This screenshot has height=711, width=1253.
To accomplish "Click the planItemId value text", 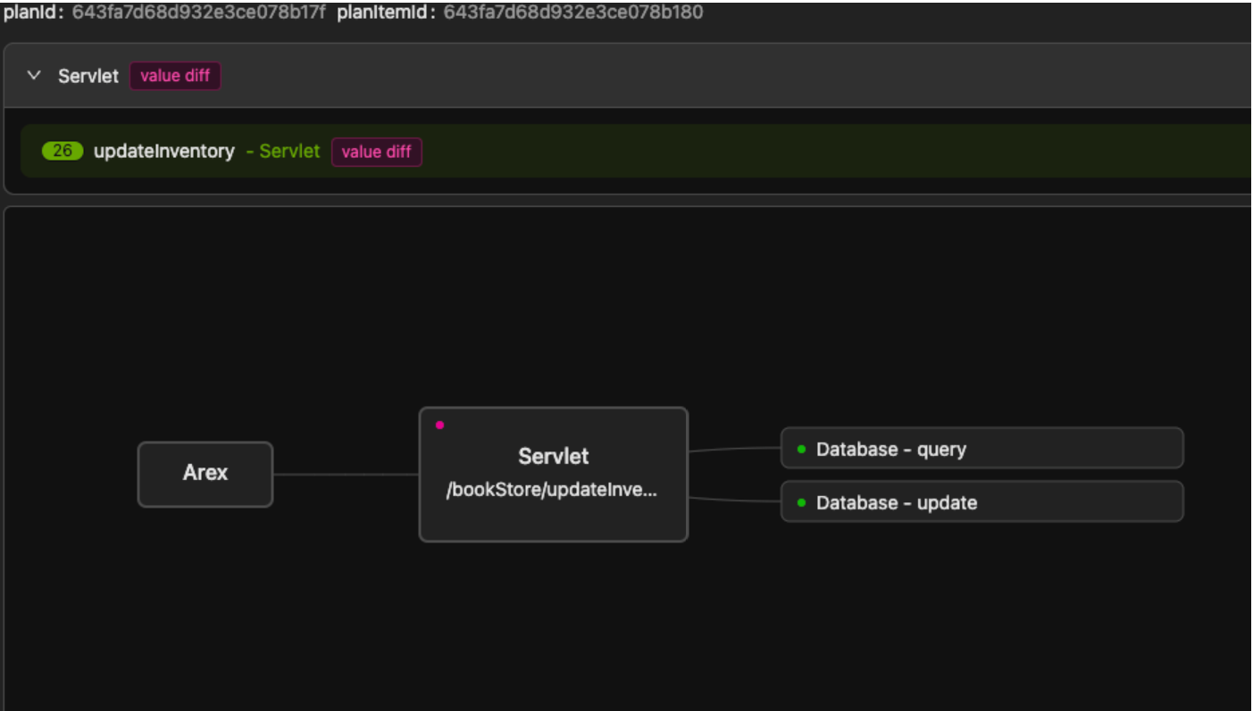I will [573, 13].
